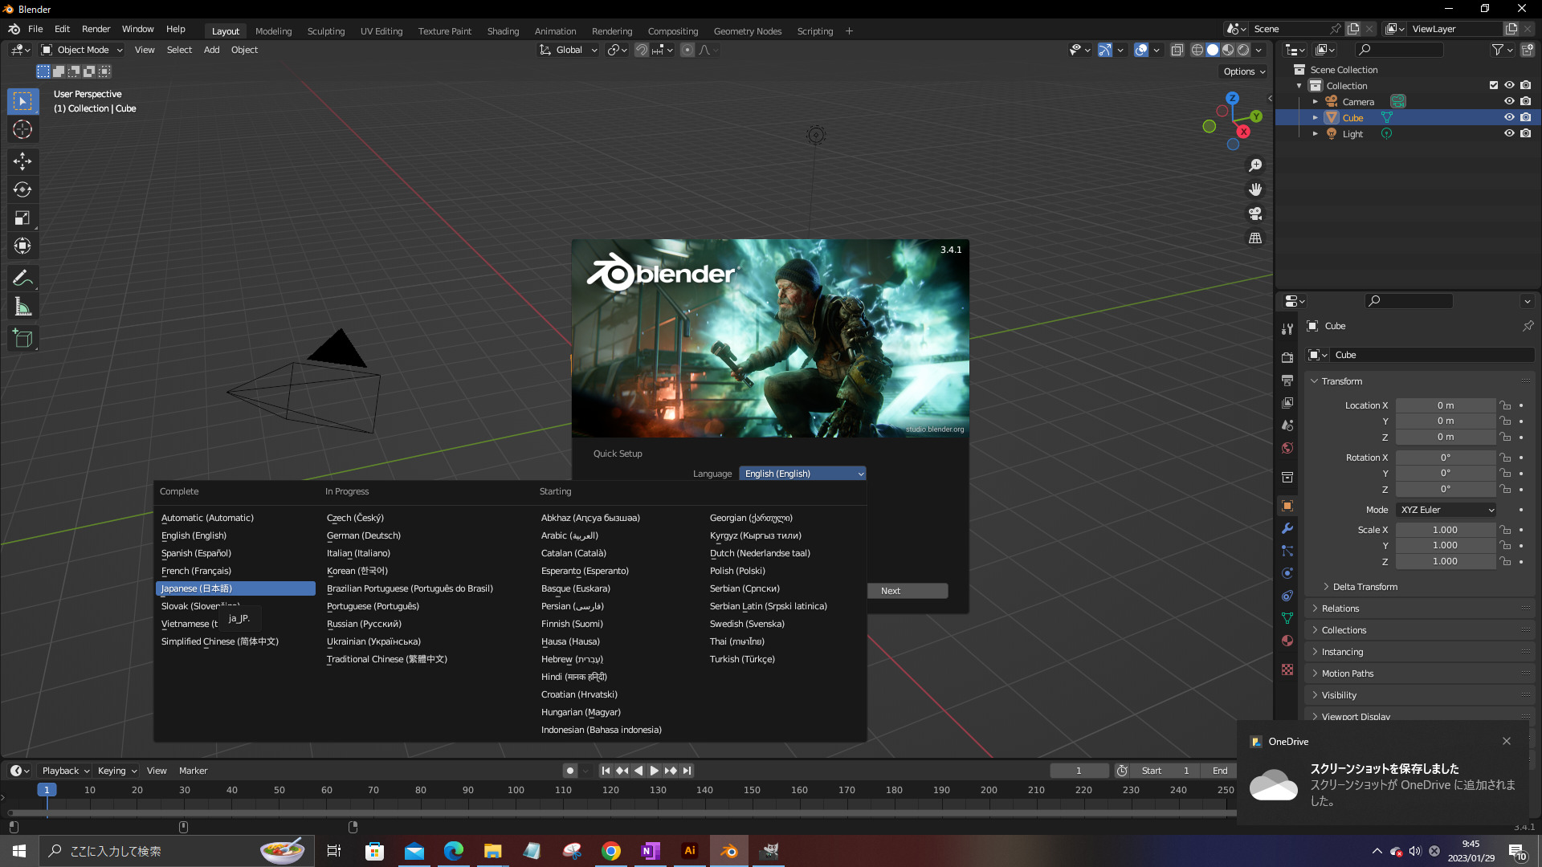Image resolution: width=1542 pixels, height=867 pixels.
Task: Open the World properties tab
Action: click(x=1287, y=448)
